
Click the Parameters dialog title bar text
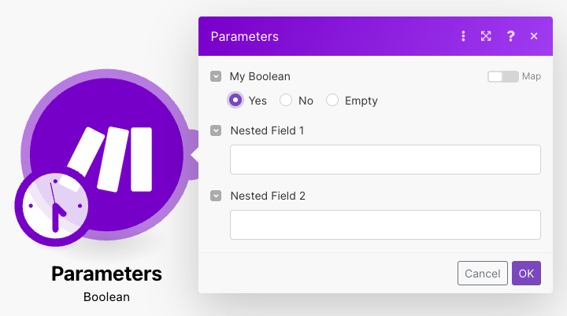(x=244, y=36)
